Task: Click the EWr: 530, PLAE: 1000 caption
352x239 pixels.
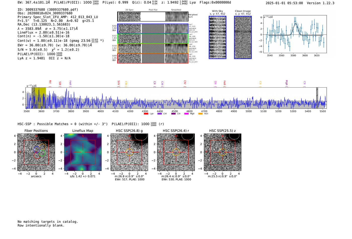Action: [x=176, y=180]
